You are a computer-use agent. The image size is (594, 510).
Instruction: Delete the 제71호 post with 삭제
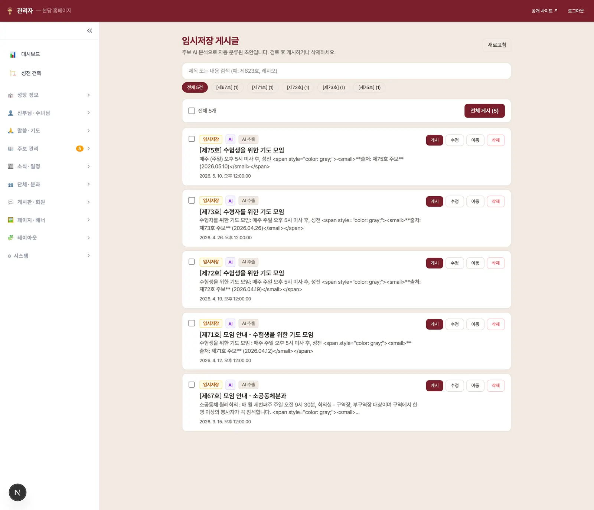point(496,324)
